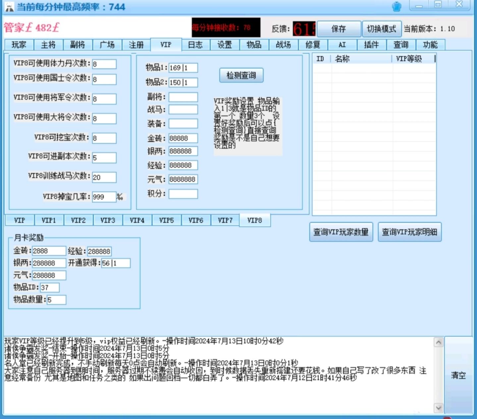Image resolution: width=477 pixels, height=419 pixels.
Task: Click the VIP8可使用体力丹次数 field
Action: click(104, 64)
